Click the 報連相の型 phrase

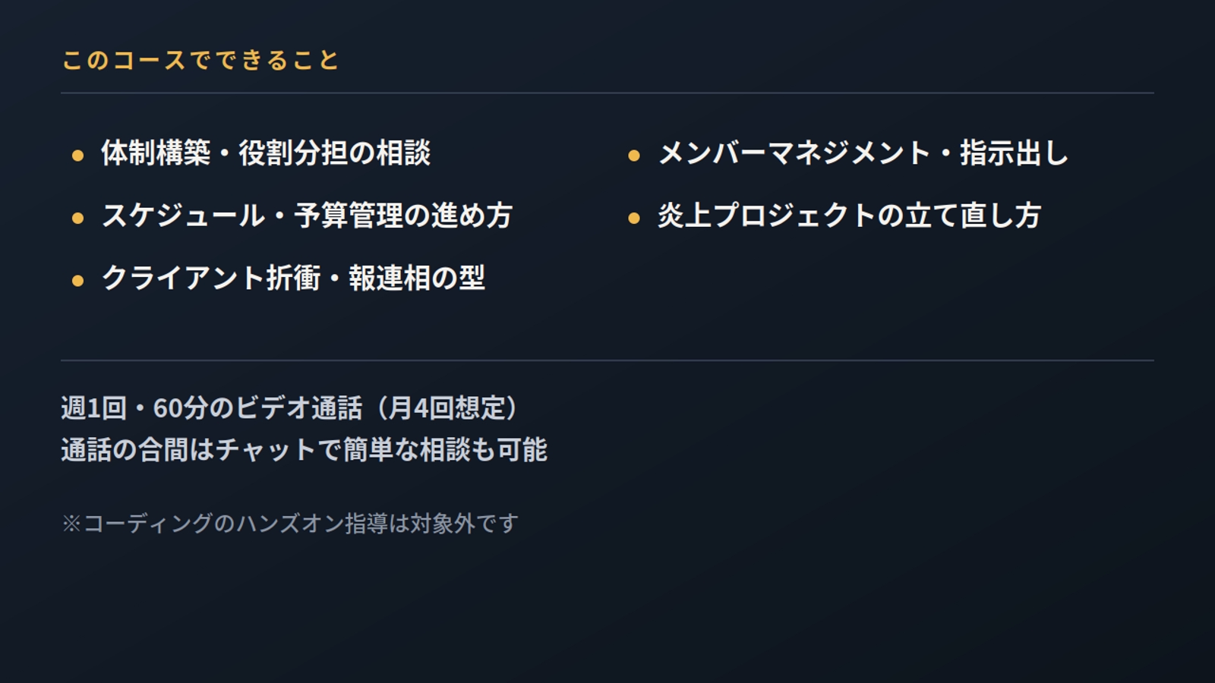click(x=417, y=277)
